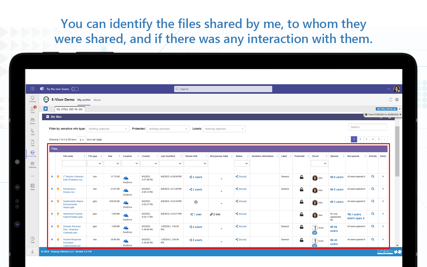427x267 pixels.
Task: Click the File name column filter field
Action: pos(74,164)
